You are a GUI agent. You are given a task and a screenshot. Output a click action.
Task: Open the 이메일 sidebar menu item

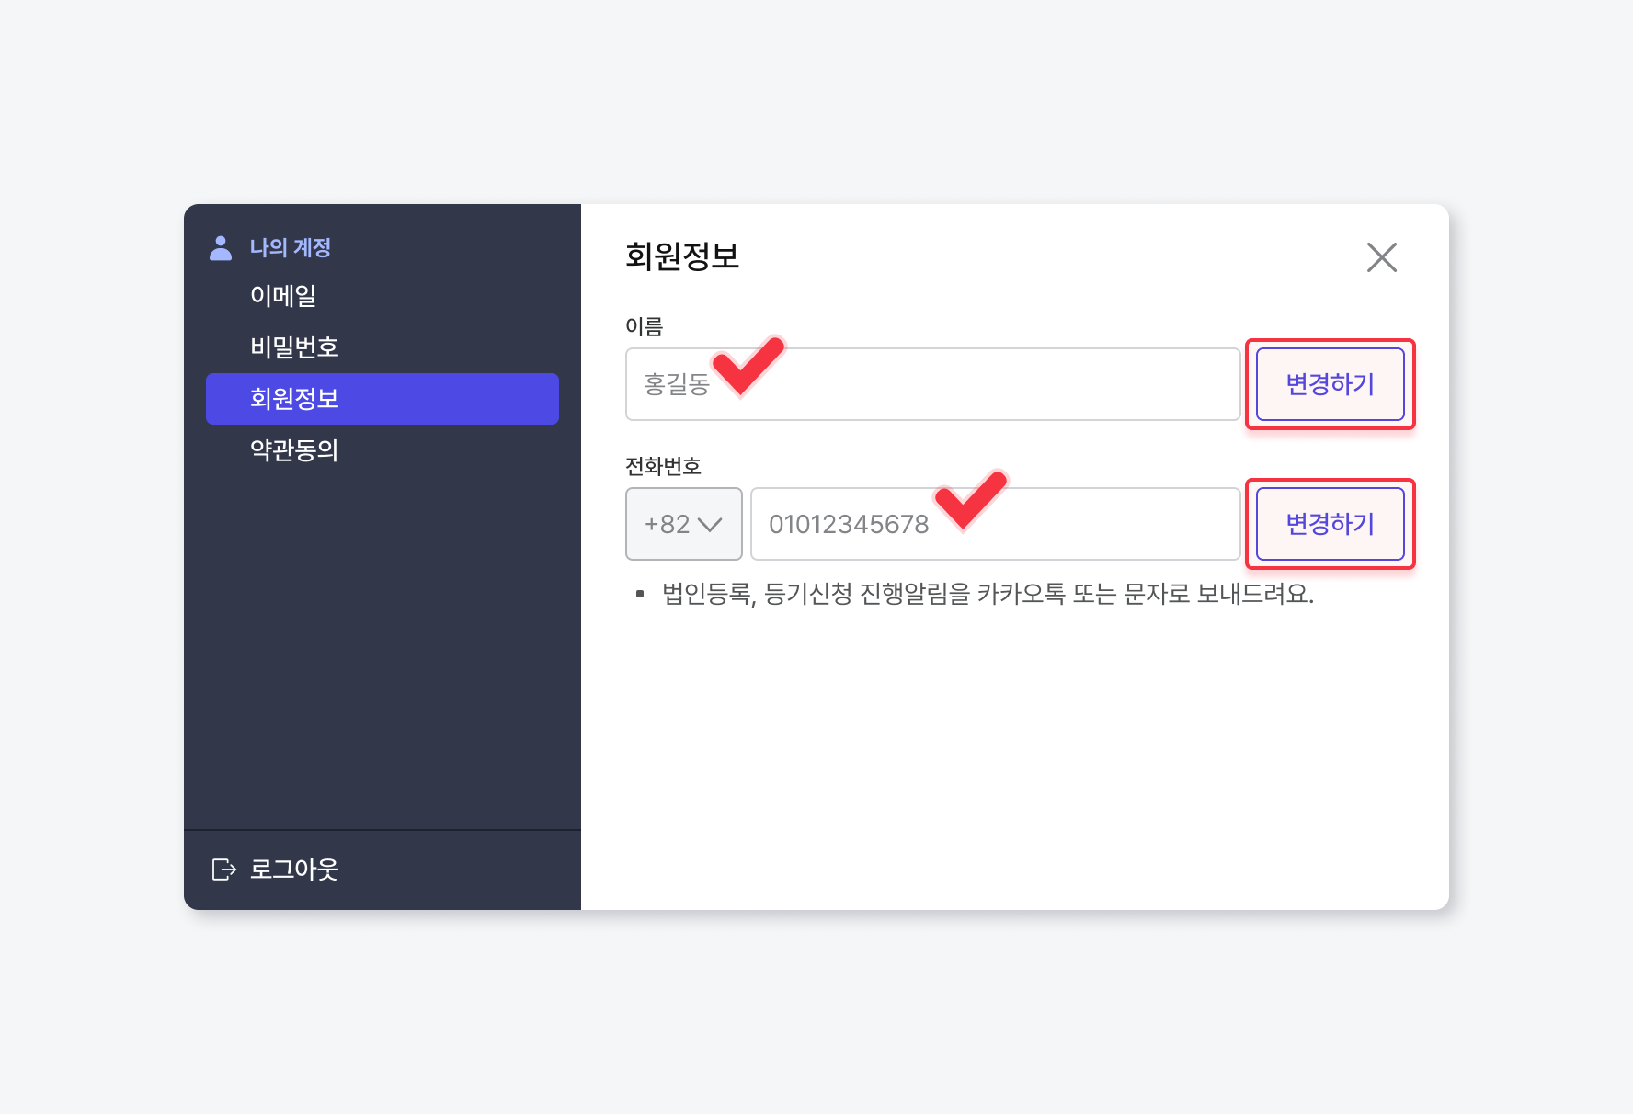283,296
